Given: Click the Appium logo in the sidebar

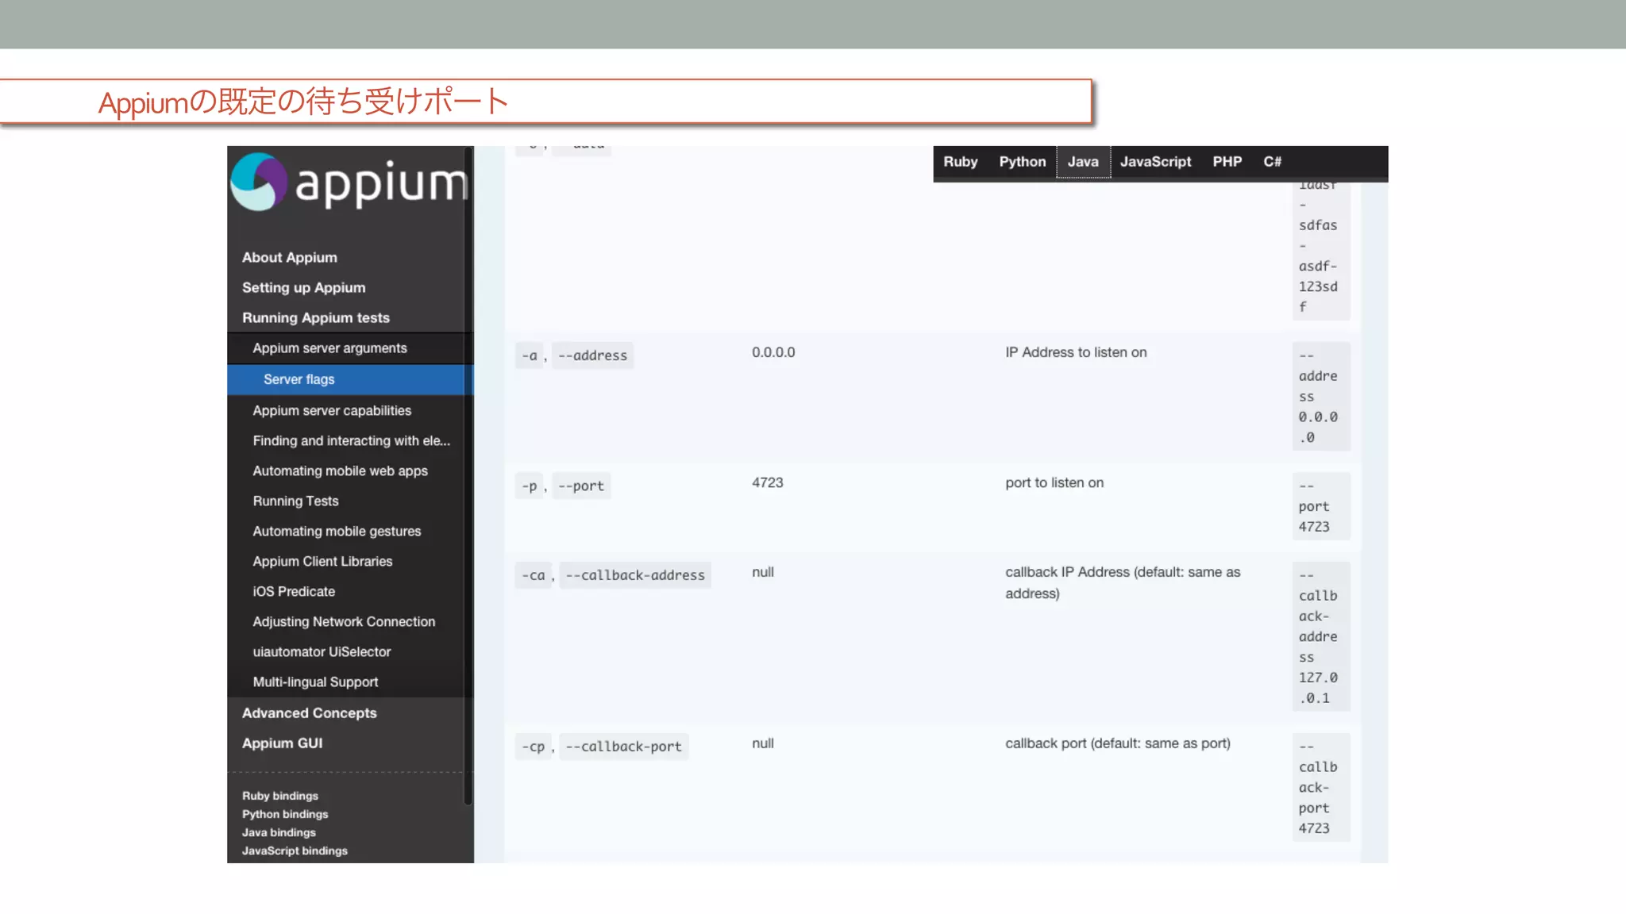Looking at the screenshot, I should coord(349,182).
